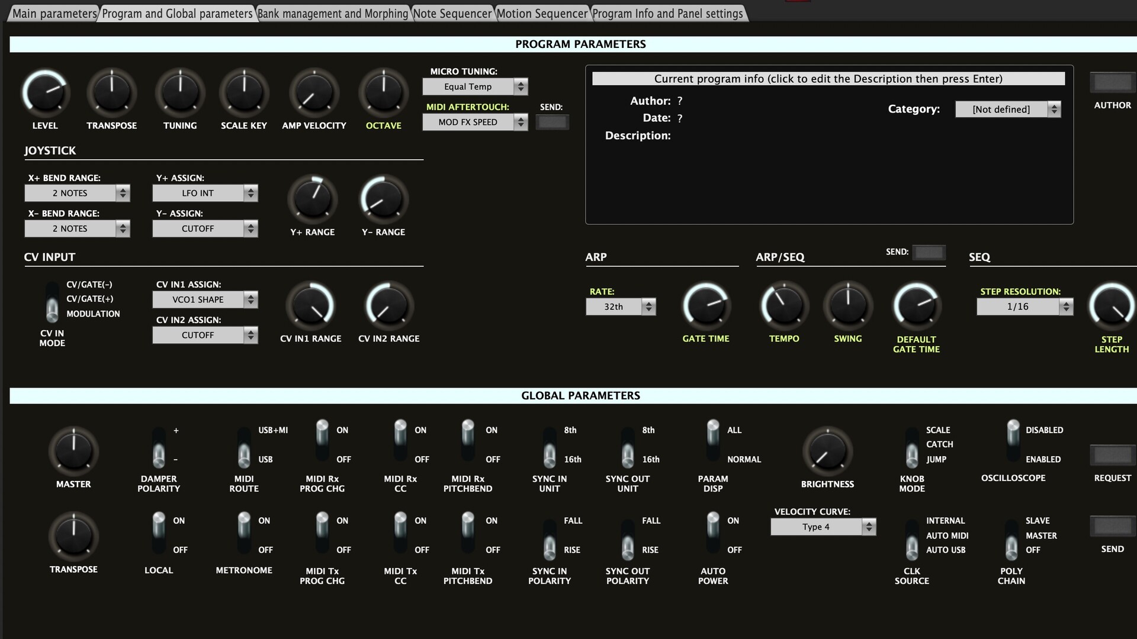Click the BRIGHTNESS knob
The image size is (1137, 639).
(x=827, y=451)
